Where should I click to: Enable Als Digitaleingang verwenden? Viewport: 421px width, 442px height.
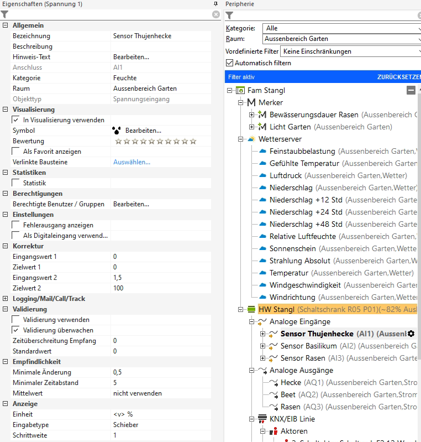pos(15,235)
